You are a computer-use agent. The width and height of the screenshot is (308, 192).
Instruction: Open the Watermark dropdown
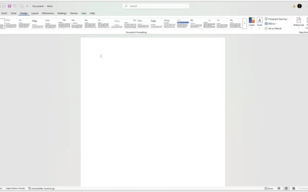coord(299,23)
